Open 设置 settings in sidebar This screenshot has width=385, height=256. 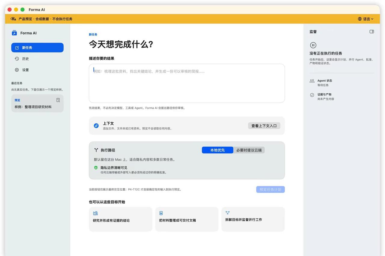37,70
